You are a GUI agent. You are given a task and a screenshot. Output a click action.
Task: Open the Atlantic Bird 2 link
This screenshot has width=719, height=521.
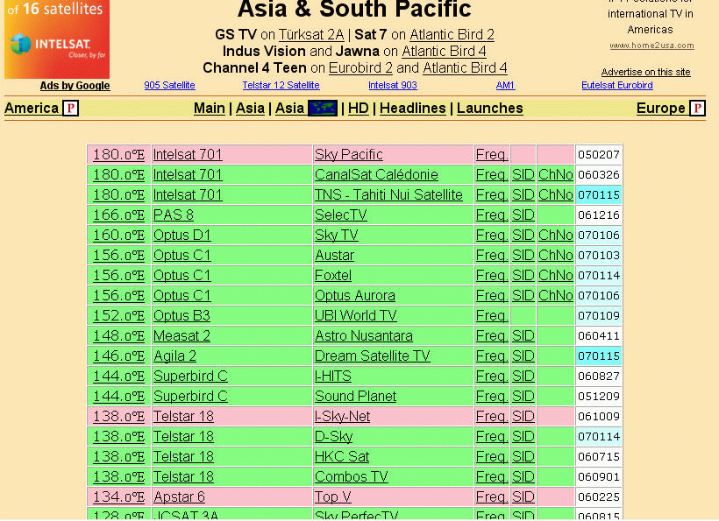tap(452, 35)
